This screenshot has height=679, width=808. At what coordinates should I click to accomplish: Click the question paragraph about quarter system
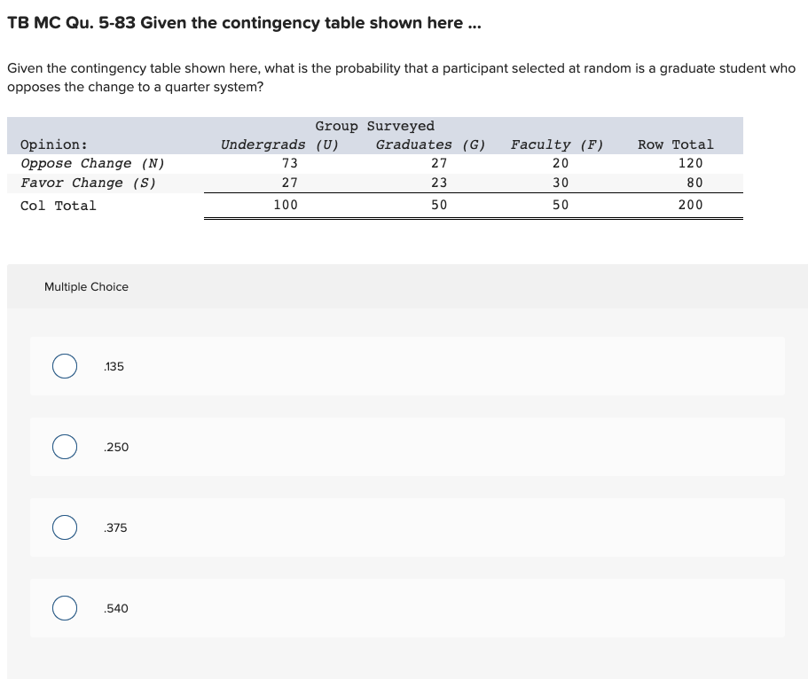(402, 77)
